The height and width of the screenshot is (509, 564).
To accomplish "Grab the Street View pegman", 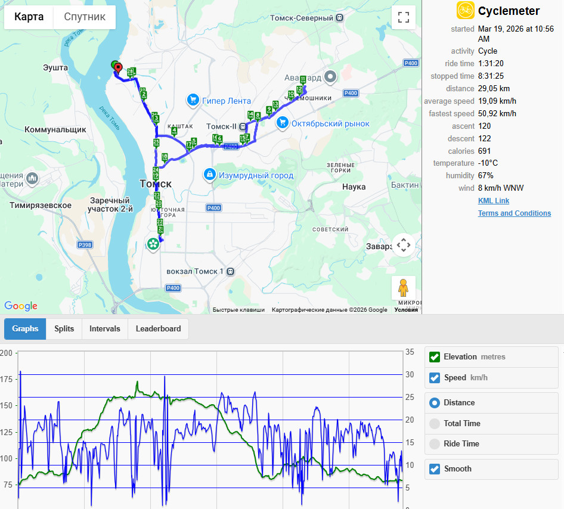I will (403, 288).
